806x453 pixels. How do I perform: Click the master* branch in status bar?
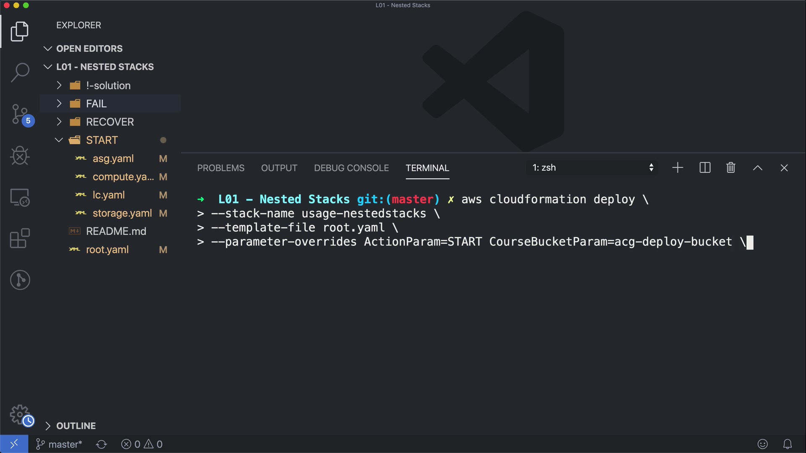click(59, 444)
